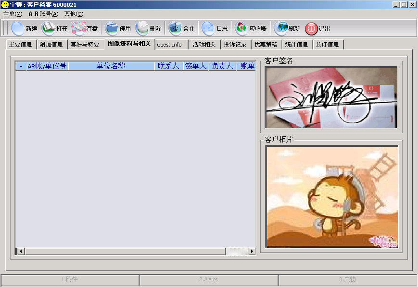The height and width of the screenshot is (287, 418).
Task: Open the 优惠策略 tab
Action: (266, 45)
